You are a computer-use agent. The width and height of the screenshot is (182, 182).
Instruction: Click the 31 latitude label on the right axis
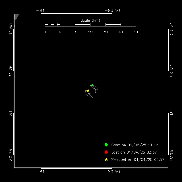tap(171, 113)
